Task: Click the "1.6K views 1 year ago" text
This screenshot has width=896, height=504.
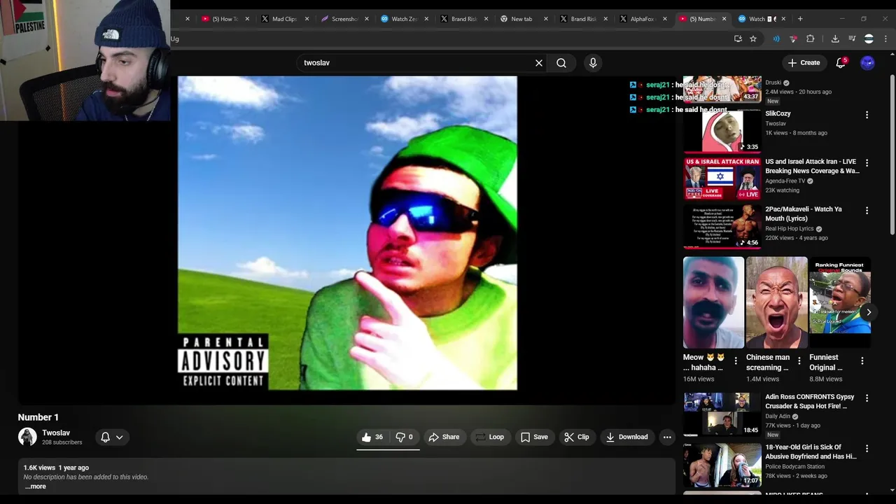Action: coord(56,468)
